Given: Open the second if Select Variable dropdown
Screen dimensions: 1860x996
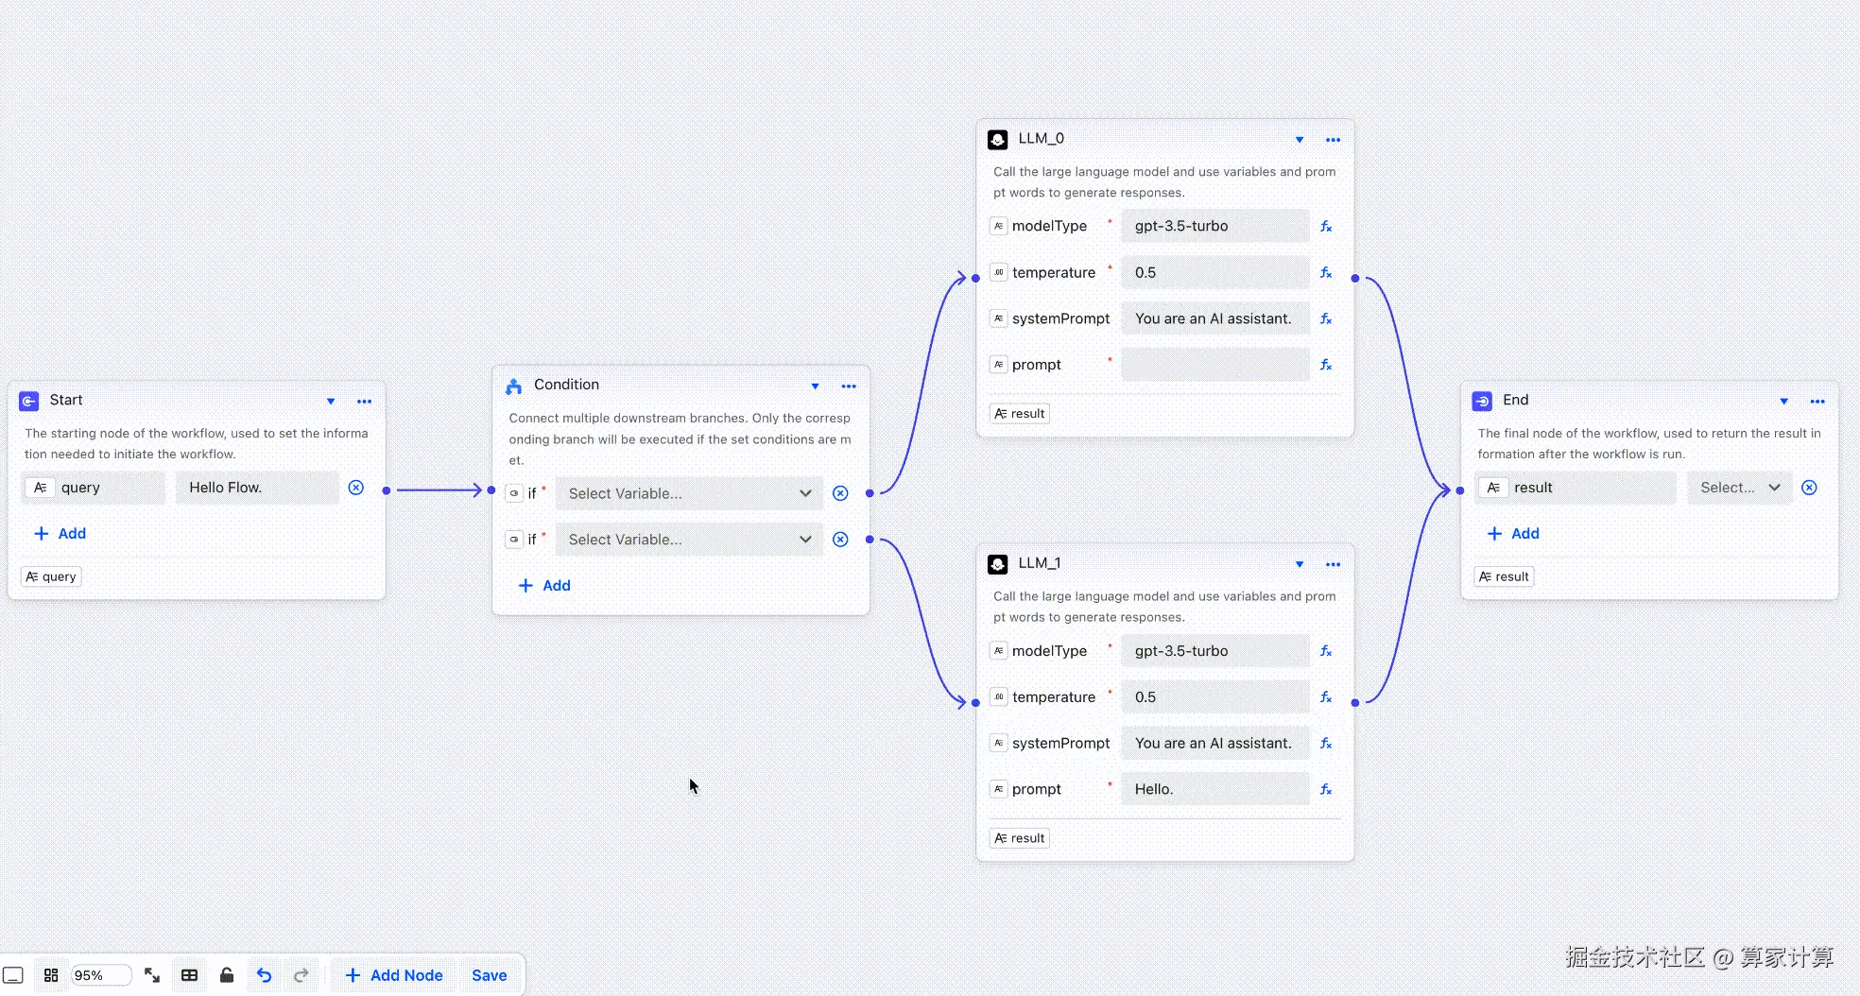Looking at the screenshot, I should coord(689,540).
